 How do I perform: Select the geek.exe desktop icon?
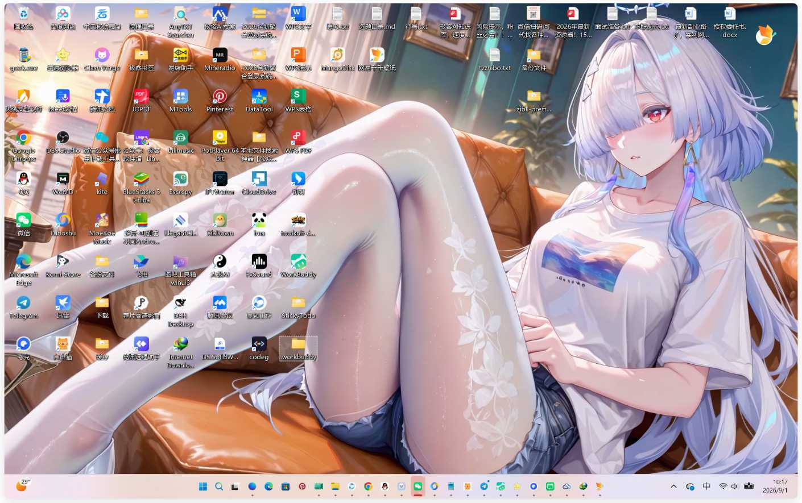click(23, 60)
